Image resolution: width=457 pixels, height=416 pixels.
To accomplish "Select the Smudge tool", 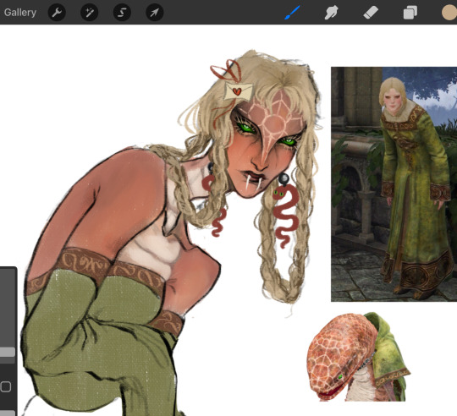I will [331, 13].
